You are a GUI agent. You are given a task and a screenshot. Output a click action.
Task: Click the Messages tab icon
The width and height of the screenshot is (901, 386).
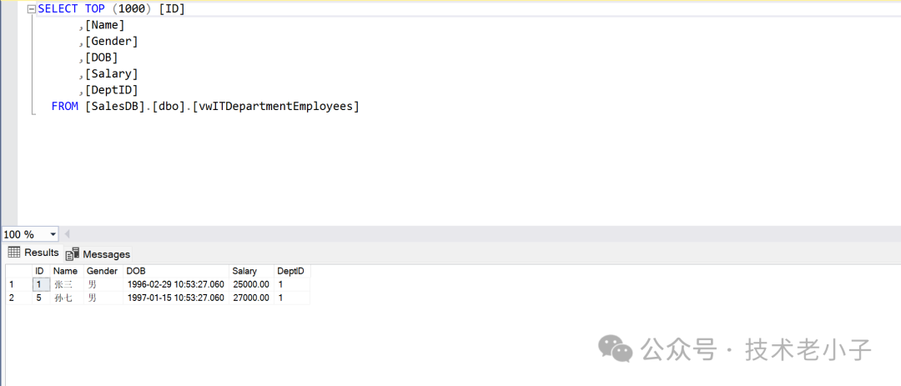click(x=73, y=254)
